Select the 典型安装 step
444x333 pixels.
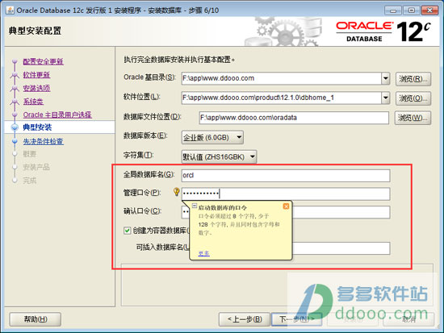pos(37,127)
